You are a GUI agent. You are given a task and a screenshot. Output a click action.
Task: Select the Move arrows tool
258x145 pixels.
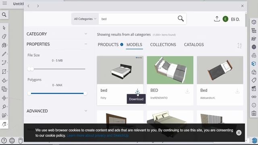4,98
